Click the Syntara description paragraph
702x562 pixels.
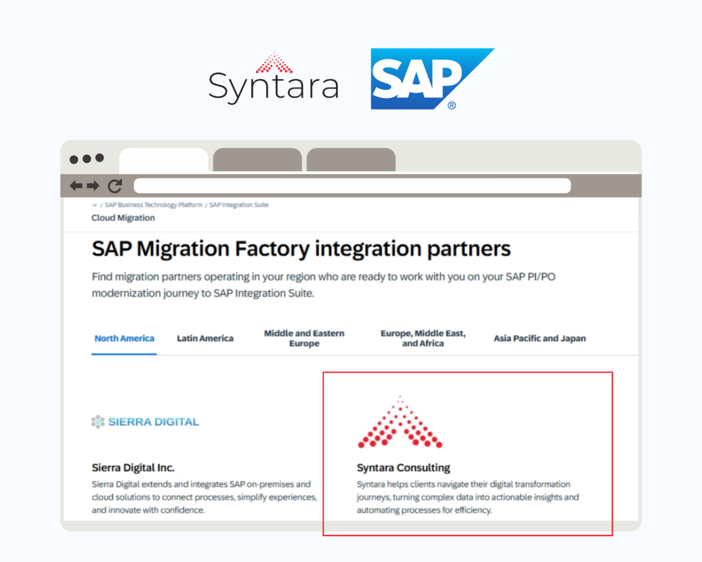pyautogui.click(x=468, y=497)
